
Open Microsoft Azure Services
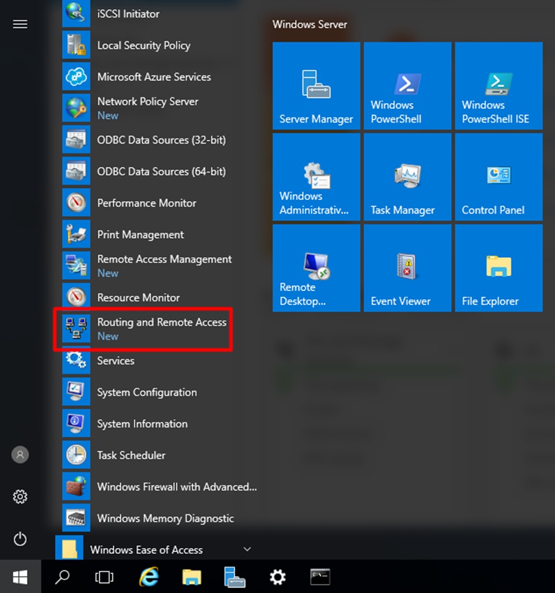point(159,77)
